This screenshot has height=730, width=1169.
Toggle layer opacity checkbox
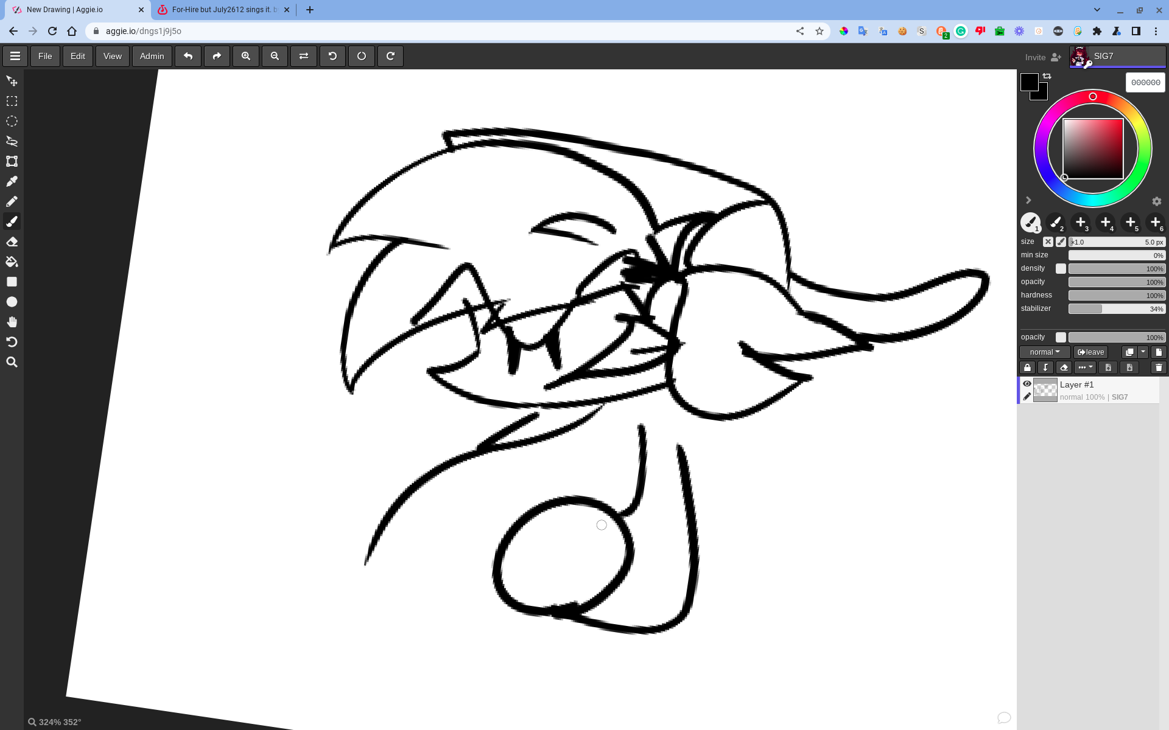pos(1061,337)
